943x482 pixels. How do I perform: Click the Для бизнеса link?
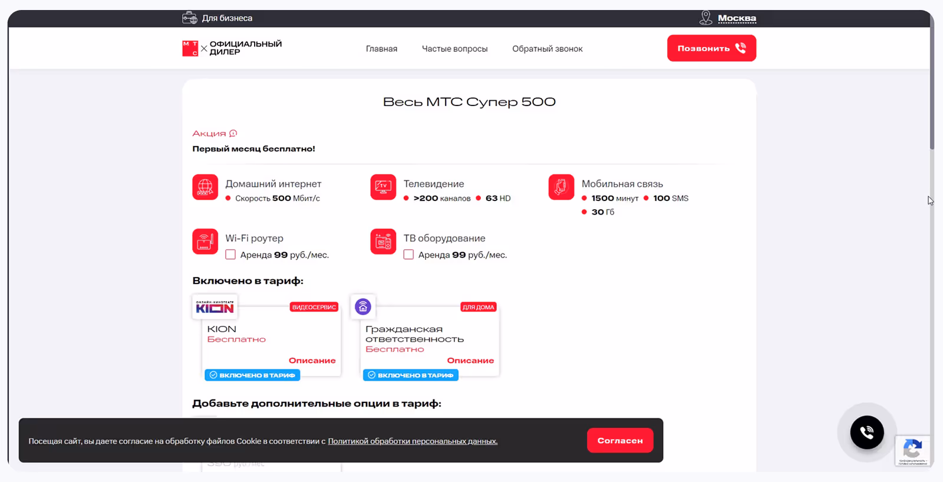pyautogui.click(x=227, y=18)
